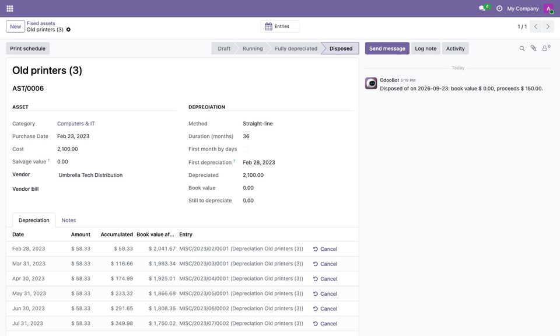Image resolution: width=560 pixels, height=336 pixels.
Task: Go to the next record arrow
Action: [x=548, y=26]
